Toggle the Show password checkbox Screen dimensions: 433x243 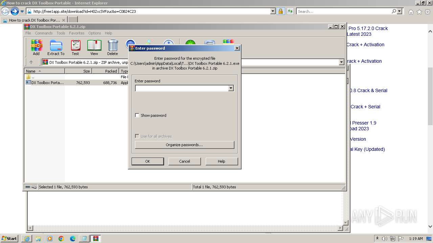137,115
